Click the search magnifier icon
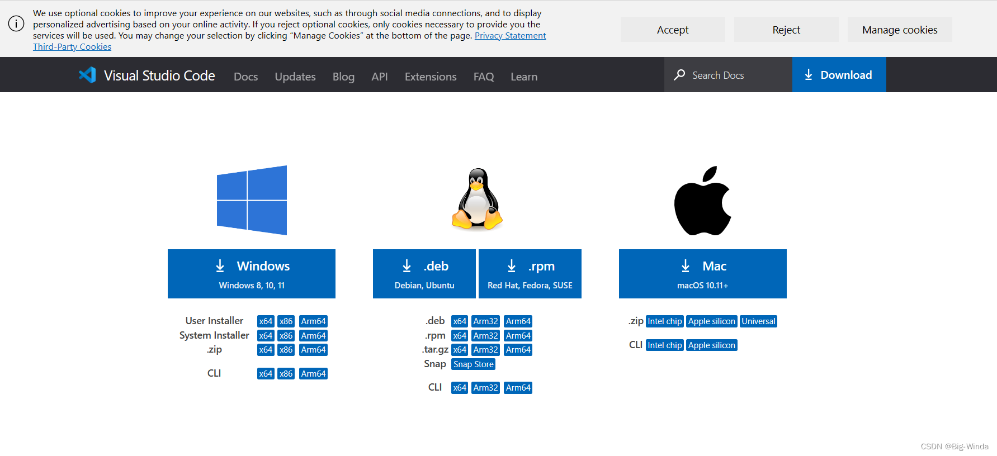997x456 pixels. pyautogui.click(x=679, y=75)
